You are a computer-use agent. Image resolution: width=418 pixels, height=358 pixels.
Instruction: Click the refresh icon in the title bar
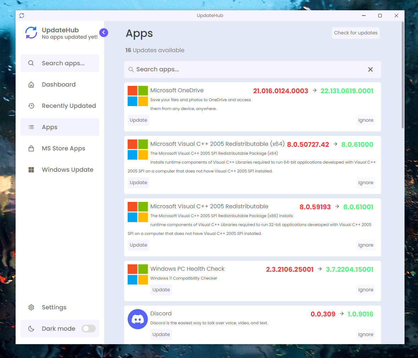22,16
